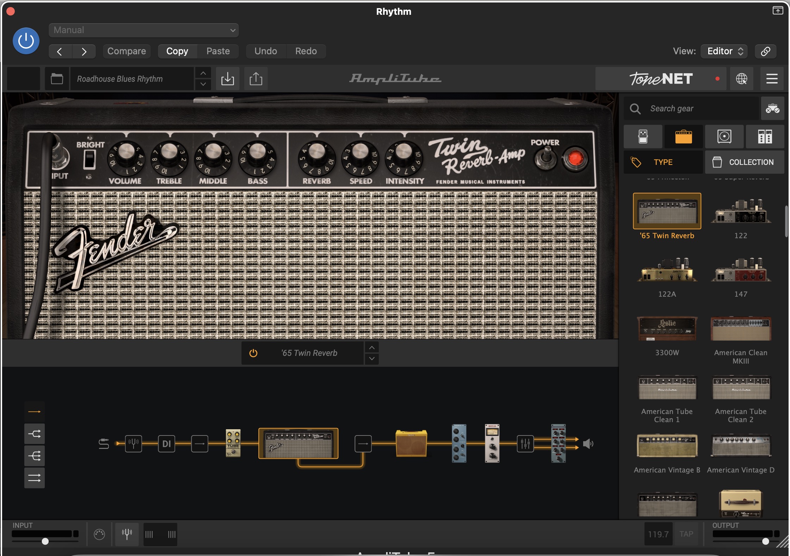Click the Redo button
This screenshot has height=556, width=790.
coord(306,51)
